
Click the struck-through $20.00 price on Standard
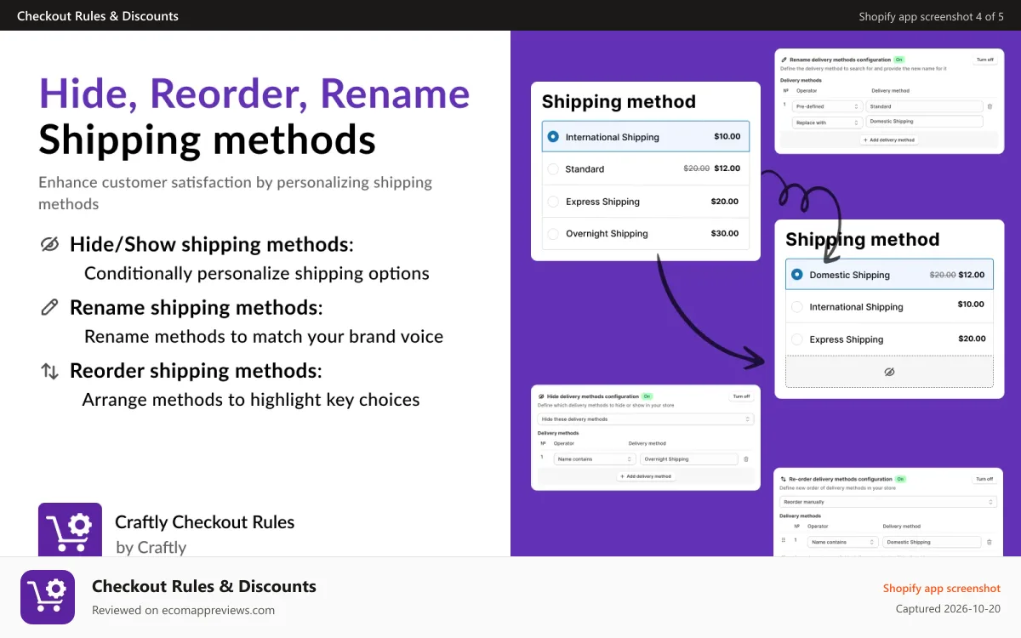[x=697, y=168]
